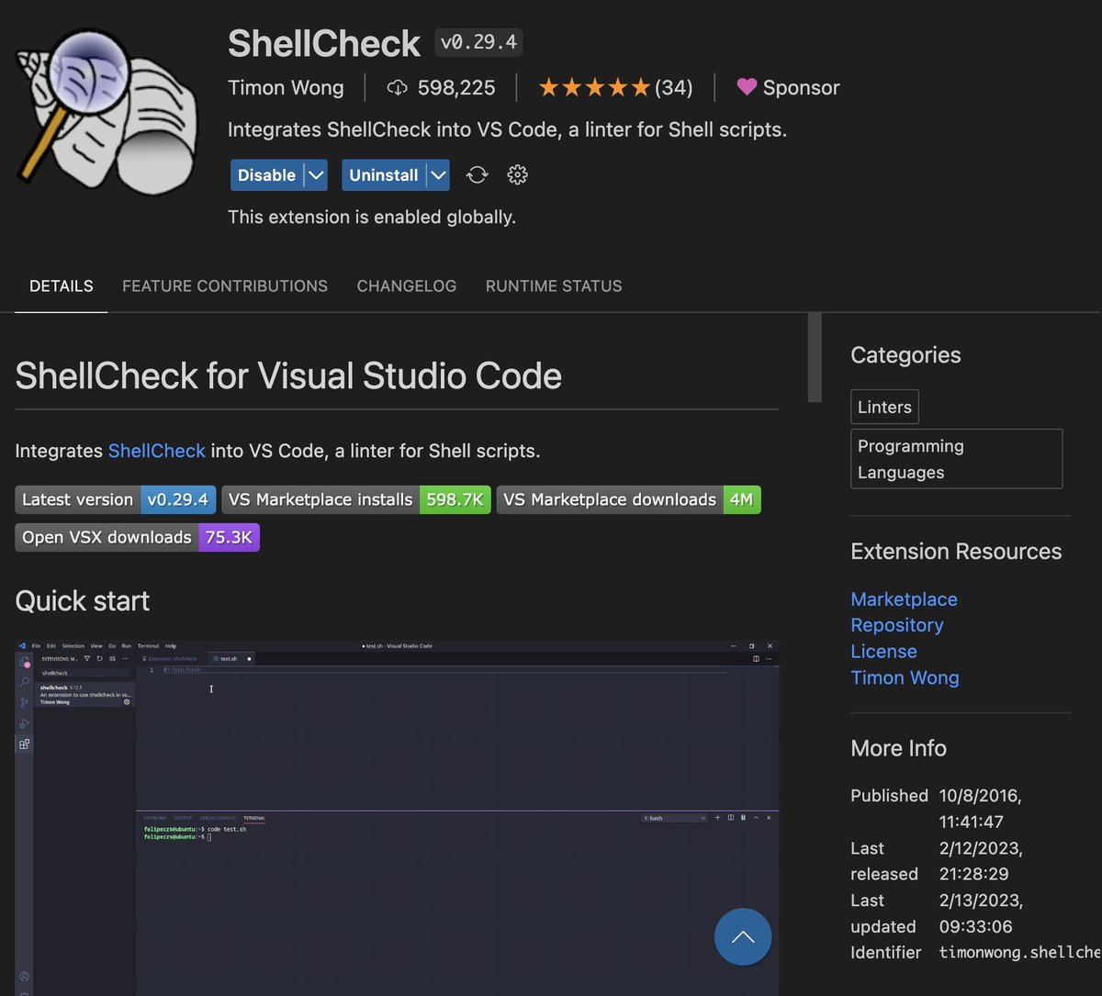
Task: Open the dropdown arrow beside Disable
Action: [316, 175]
